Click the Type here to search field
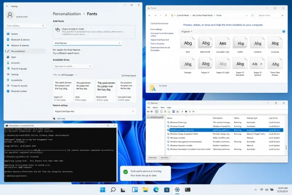Image resolution: width=292 pixels, height=195 pixels. 72,66
